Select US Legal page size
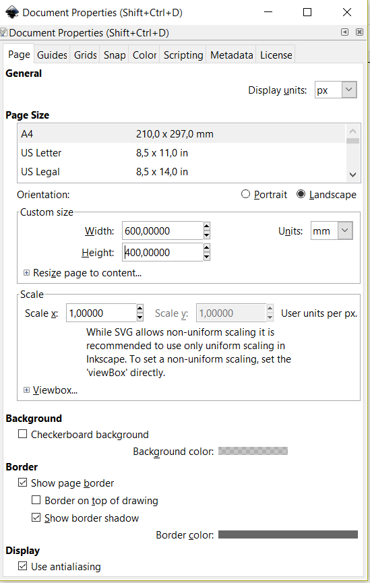 tap(181, 172)
